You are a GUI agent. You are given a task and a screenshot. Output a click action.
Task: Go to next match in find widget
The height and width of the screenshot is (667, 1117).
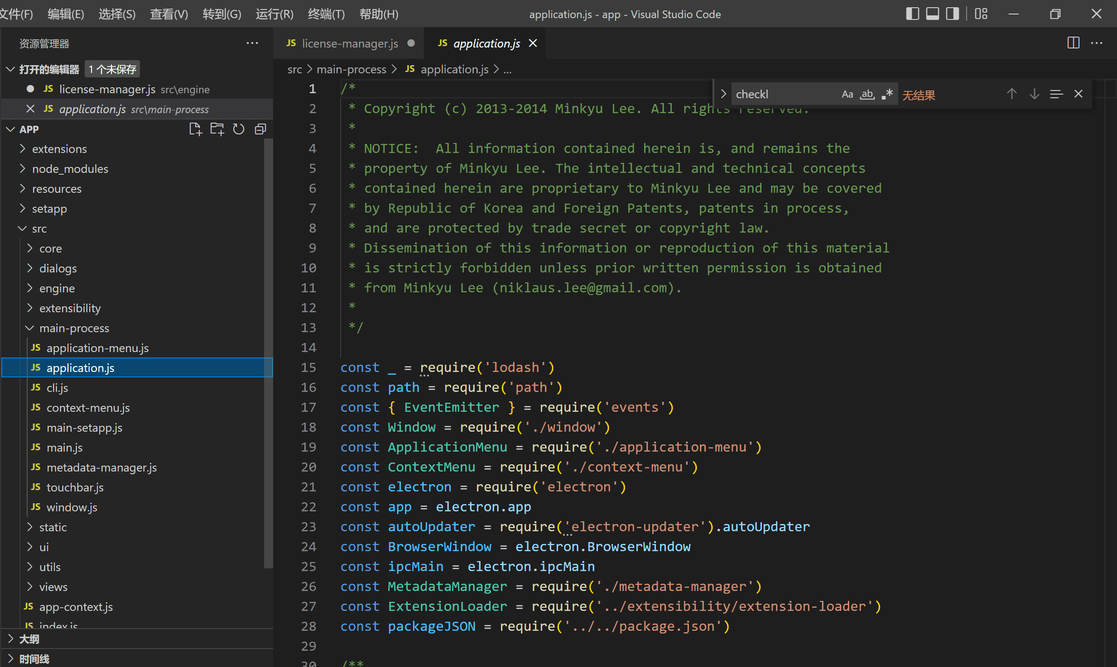[x=1034, y=94]
